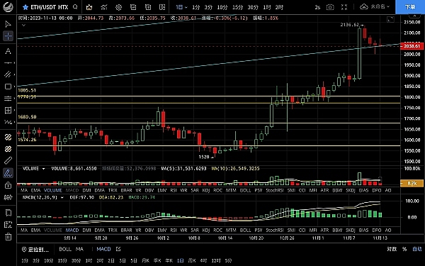Click the lock drawings icon
Screen dimensions: 425x266
click(8, 185)
